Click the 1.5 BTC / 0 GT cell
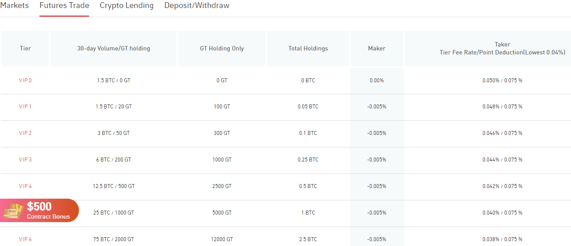Screen dimensions: 571x246 coord(113,81)
